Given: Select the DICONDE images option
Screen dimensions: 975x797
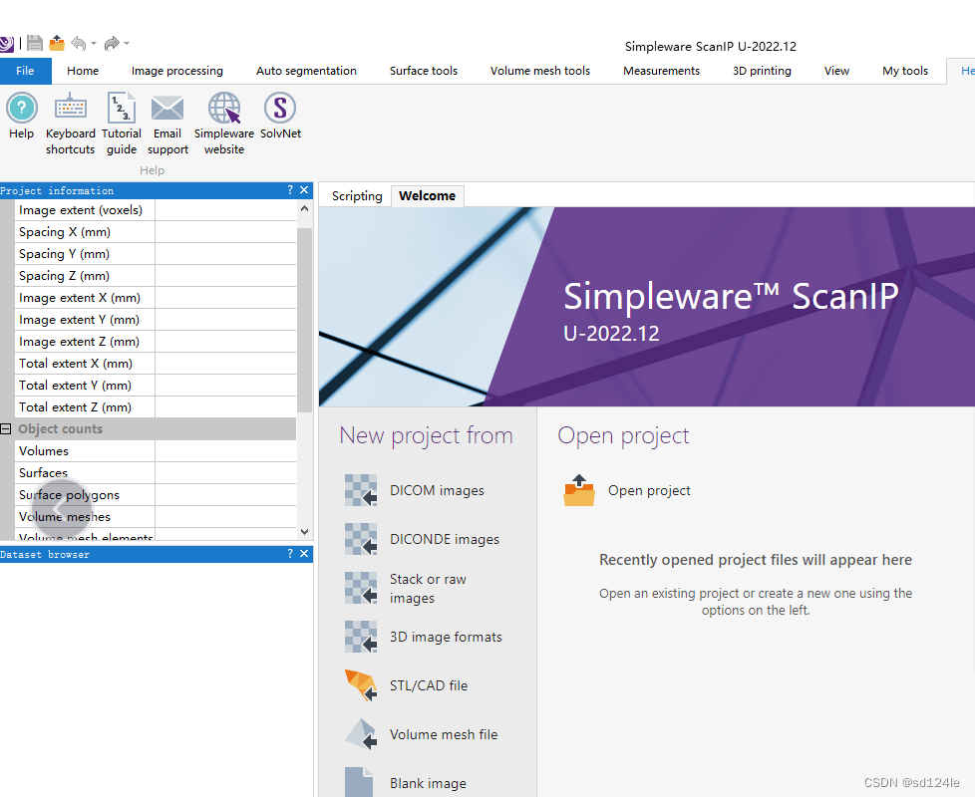Looking at the screenshot, I should coord(445,539).
